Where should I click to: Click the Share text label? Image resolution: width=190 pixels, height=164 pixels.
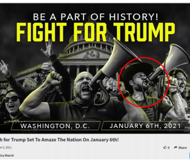pyautogui.click(x=183, y=148)
